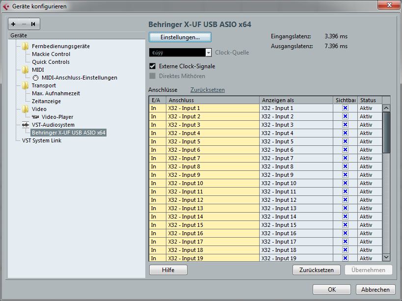Click the Übernehmen button
The height and width of the screenshot is (301, 402).
[369, 270]
